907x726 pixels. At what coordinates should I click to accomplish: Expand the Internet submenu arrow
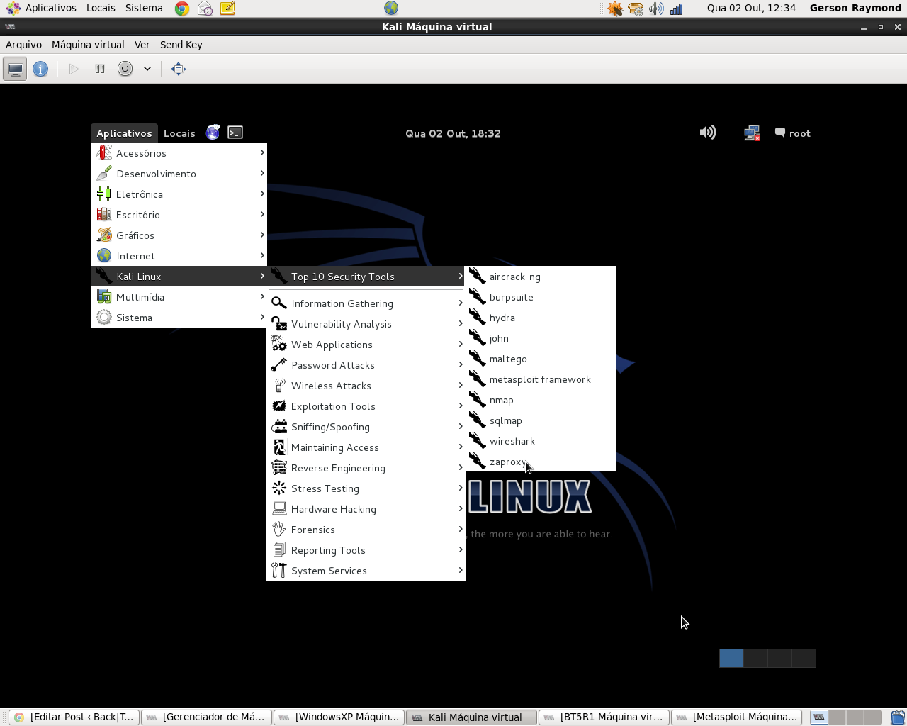click(x=262, y=255)
